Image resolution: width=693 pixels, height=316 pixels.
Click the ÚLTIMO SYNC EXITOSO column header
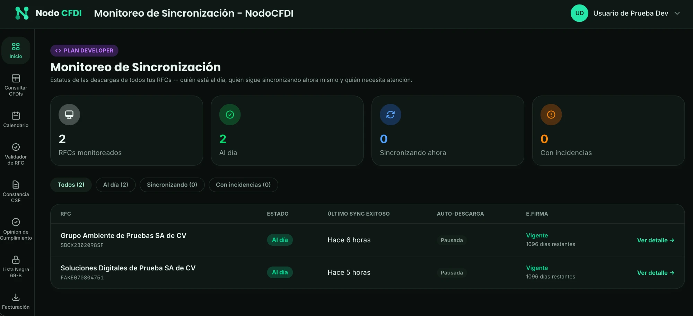pyautogui.click(x=359, y=214)
